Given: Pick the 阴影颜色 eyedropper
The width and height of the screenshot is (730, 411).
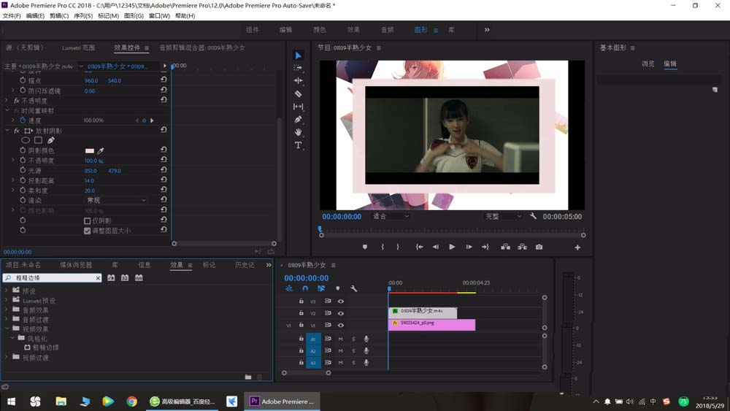Looking at the screenshot, I should pyautogui.click(x=100, y=151).
